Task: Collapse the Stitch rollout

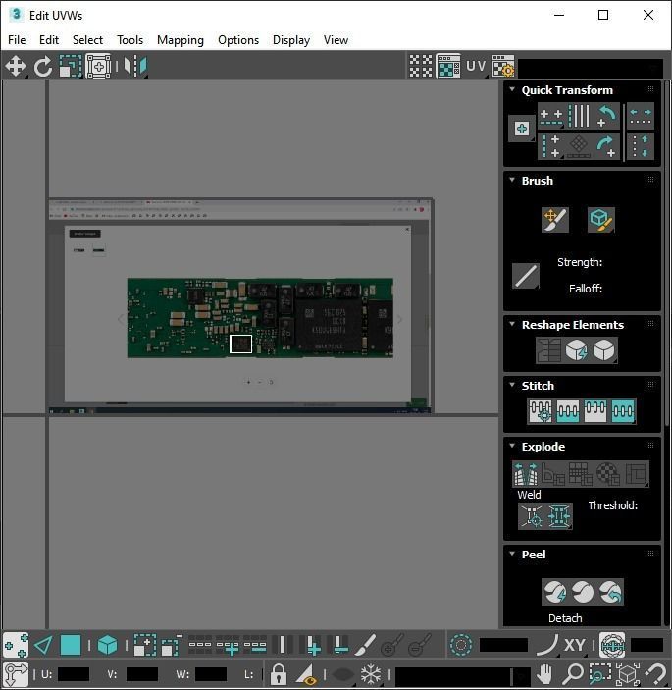Action: pos(512,385)
